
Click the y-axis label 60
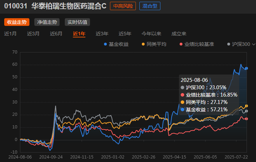click(x=15, y=65)
